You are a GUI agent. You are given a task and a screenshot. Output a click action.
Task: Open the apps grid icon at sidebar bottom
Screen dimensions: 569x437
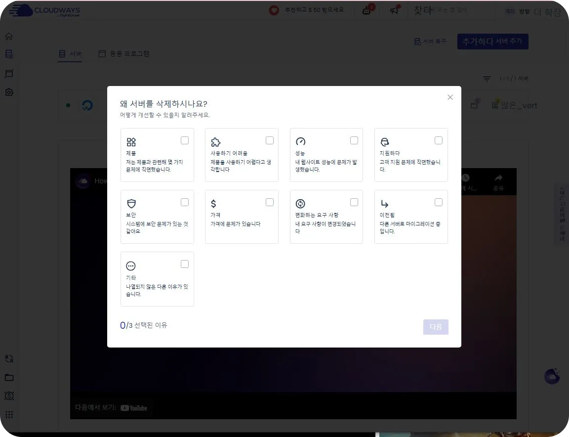point(9,414)
